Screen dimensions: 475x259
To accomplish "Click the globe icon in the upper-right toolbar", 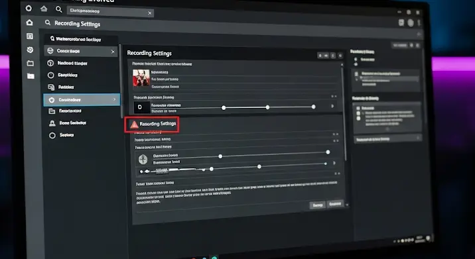I will [x=411, y=23].
